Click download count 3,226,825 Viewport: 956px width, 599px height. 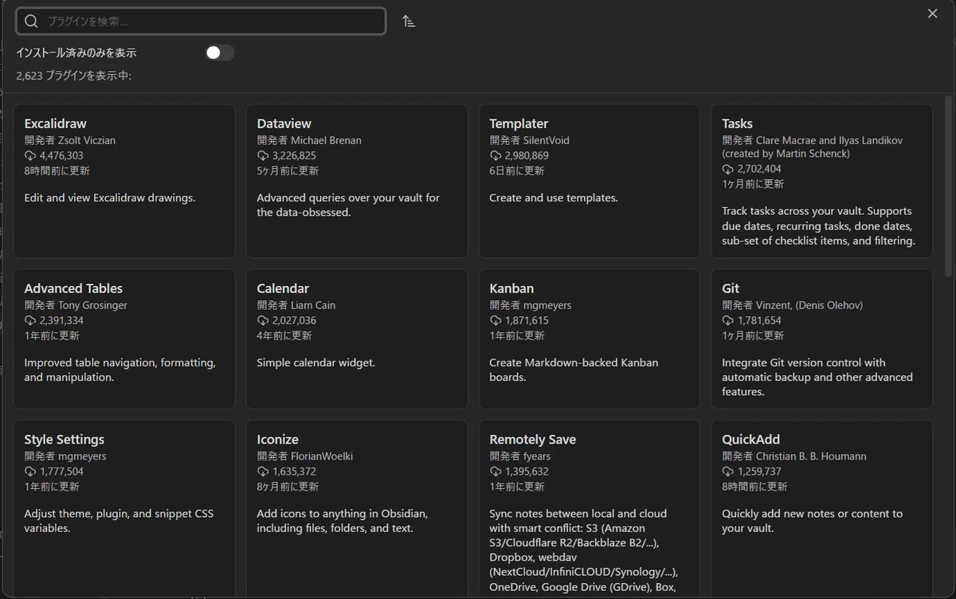(x=294, y=156)
